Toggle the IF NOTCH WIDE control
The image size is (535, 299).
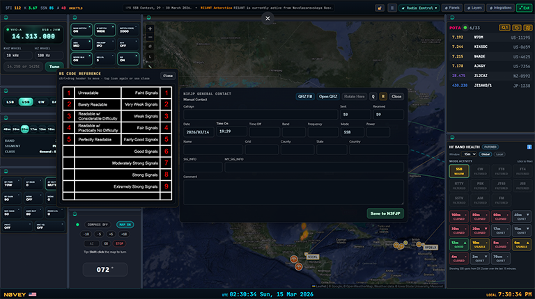(x=104, y=30)
